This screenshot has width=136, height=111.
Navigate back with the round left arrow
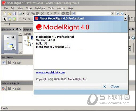tap(63, 13)
